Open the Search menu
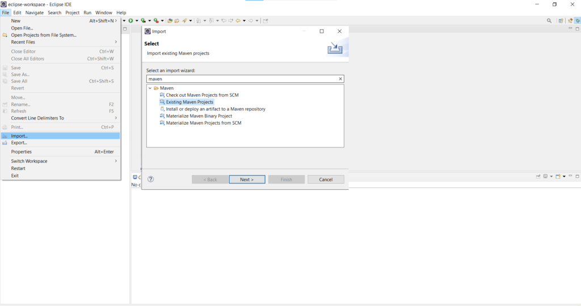Image resolution: width=581 pixels, height=306 pixels. 54,12
